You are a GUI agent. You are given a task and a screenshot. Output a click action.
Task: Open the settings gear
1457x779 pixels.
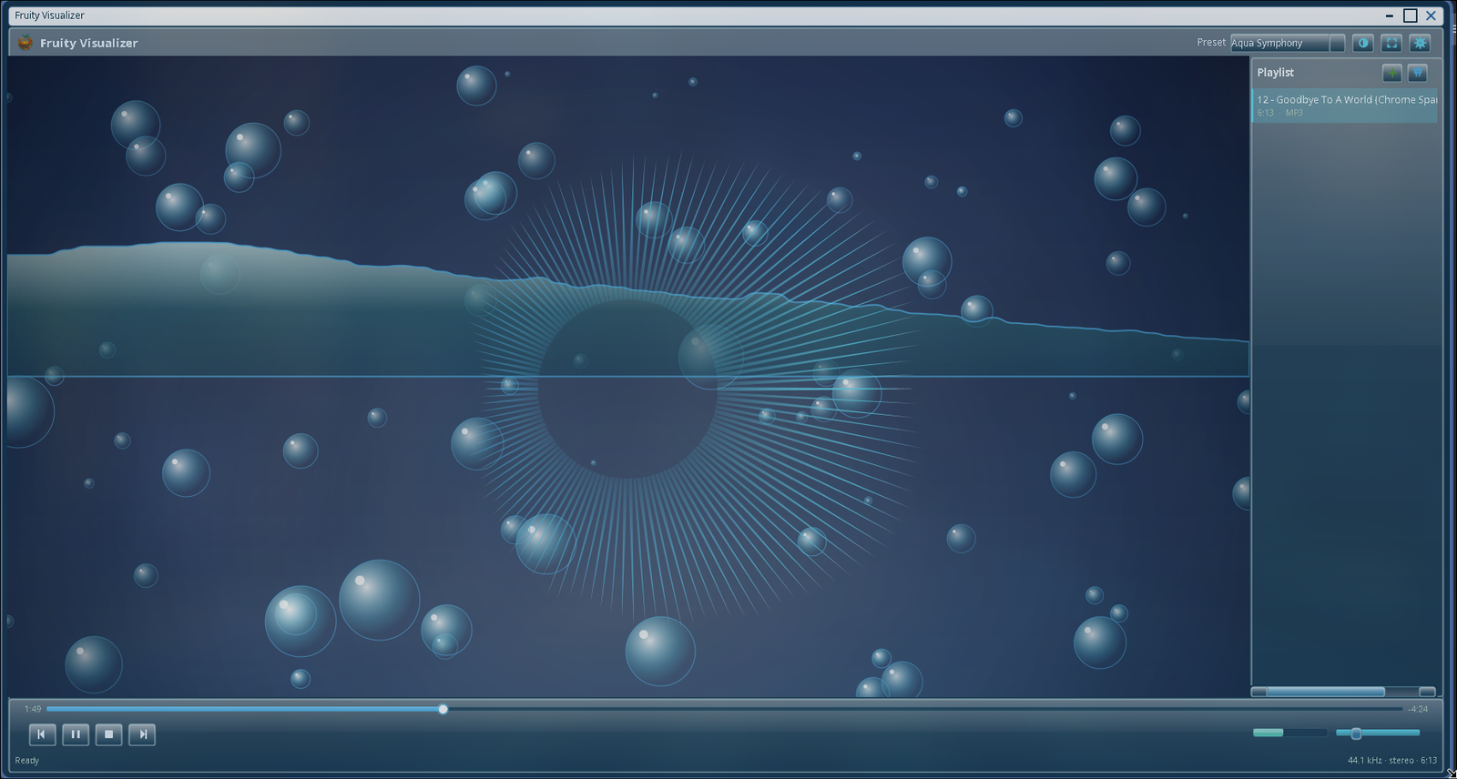[x=1420, y=43]
